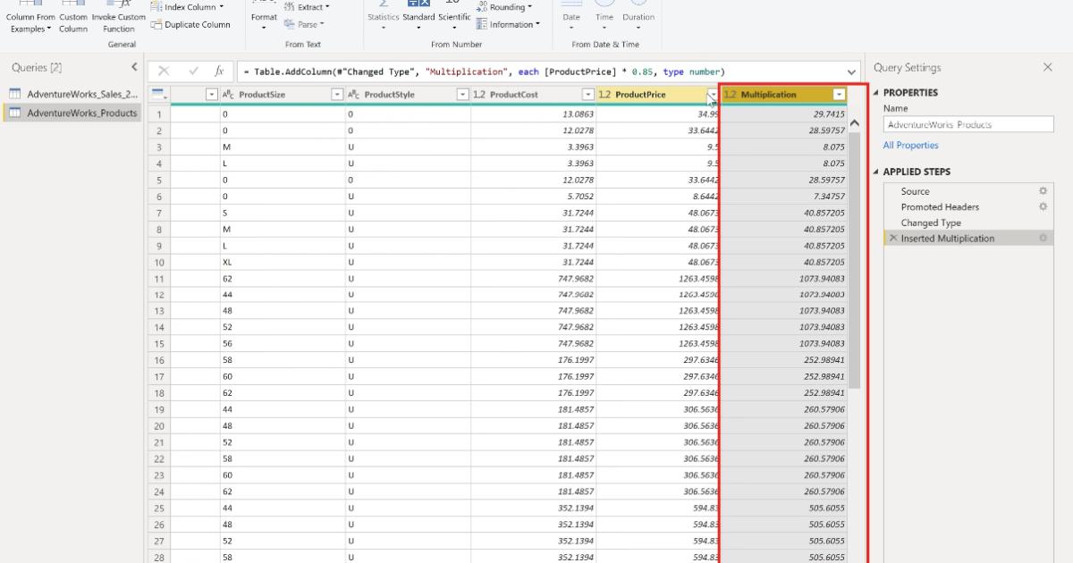Select the Invoke Custom Function tool
This screenshot has height=563, width=1073.
click(x=117, y=18)
